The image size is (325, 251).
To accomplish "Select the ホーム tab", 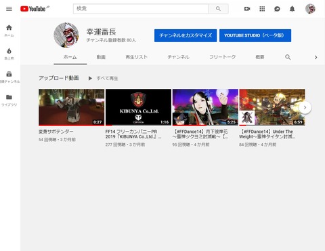I will [70, 57].
